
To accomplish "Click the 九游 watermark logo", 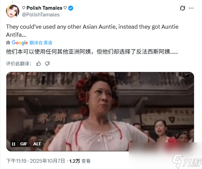I will tap(187, 161).
